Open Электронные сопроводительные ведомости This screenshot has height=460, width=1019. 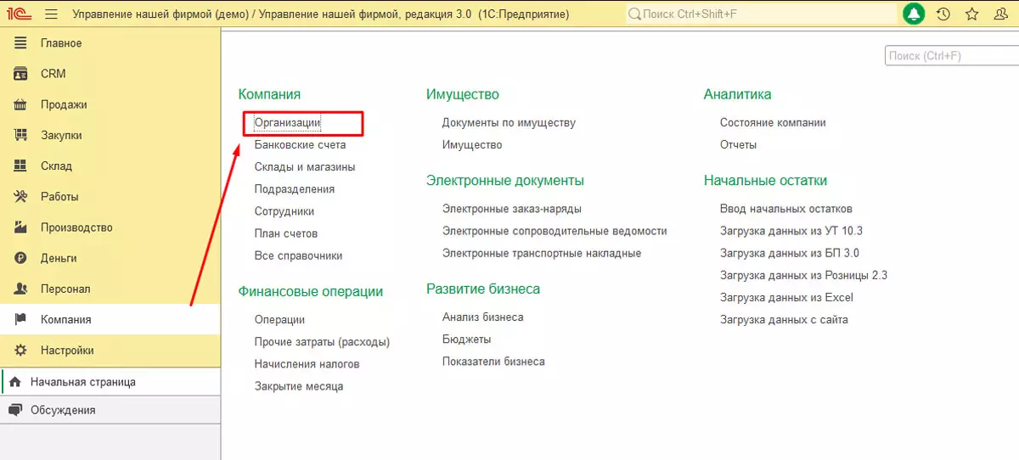[x=555, y=231]
